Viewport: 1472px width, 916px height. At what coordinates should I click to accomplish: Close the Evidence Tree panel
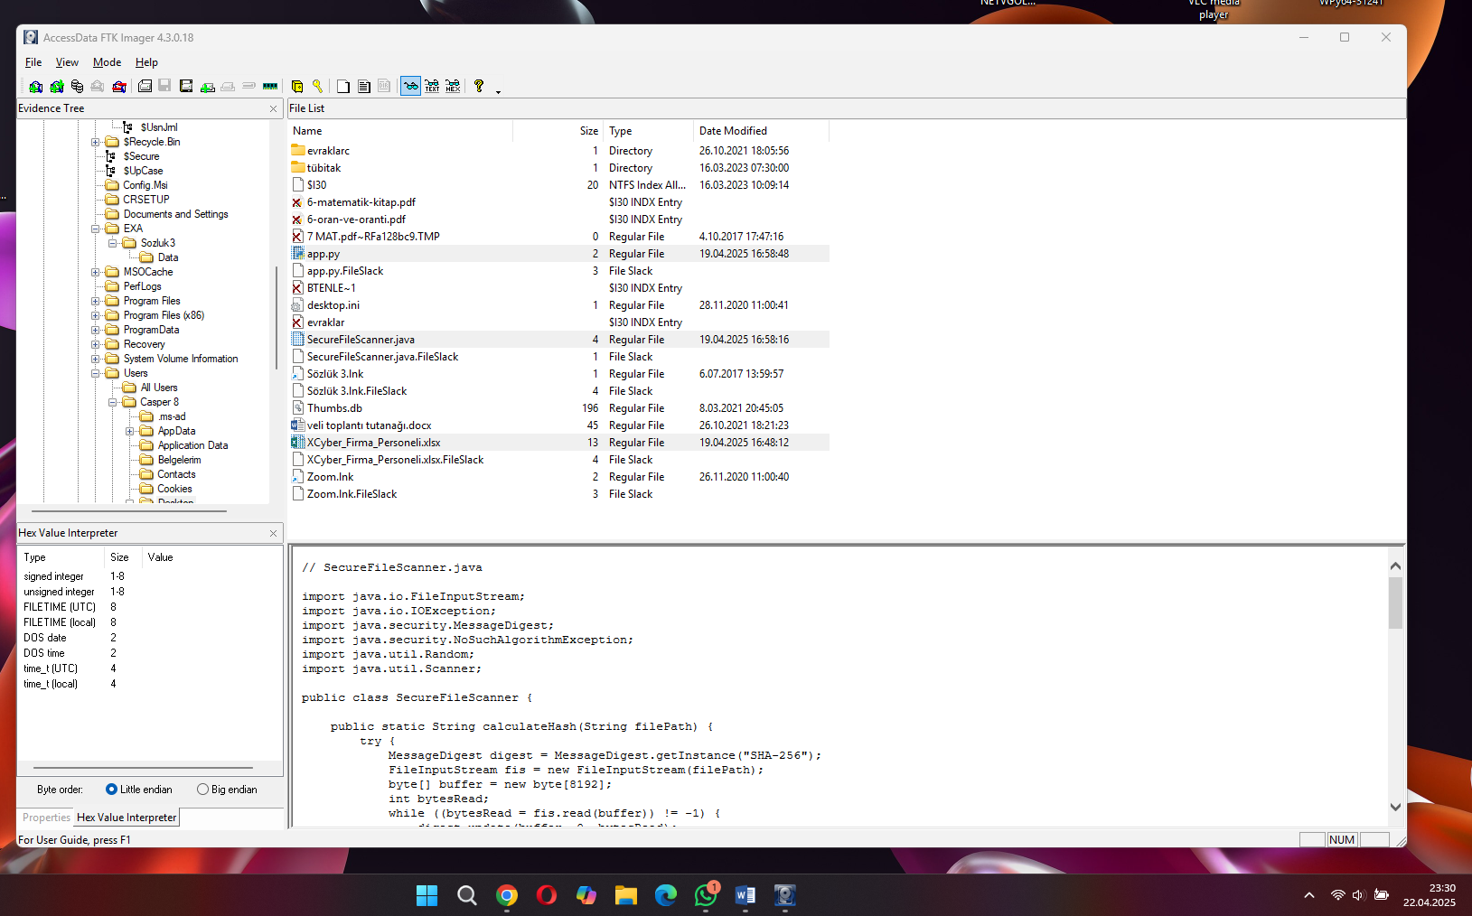pos(273,108)
